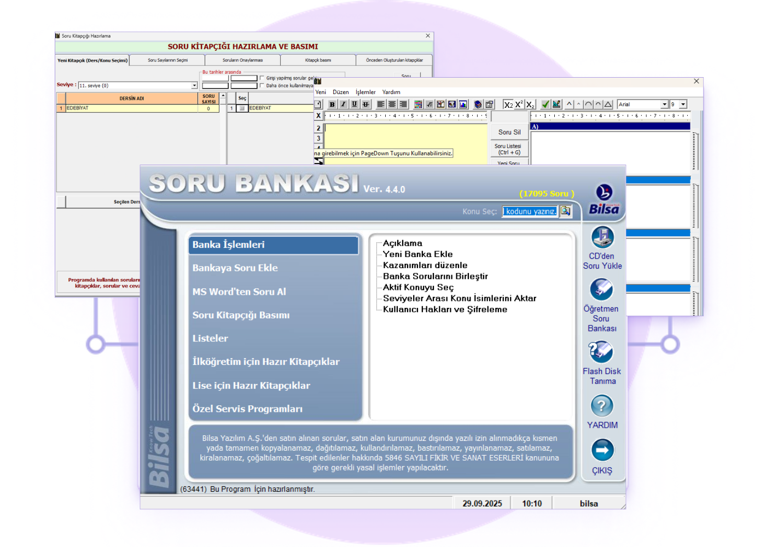This screenshot has width=766, height=547.
Task: Click the YARDIM question mark icon
Action: click(602, 406)
